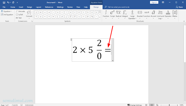Switch to Read Mode view

tap(146, 105)
